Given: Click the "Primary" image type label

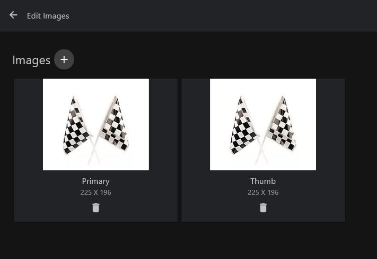Looking at the screenshot, I should click(96, 181).
